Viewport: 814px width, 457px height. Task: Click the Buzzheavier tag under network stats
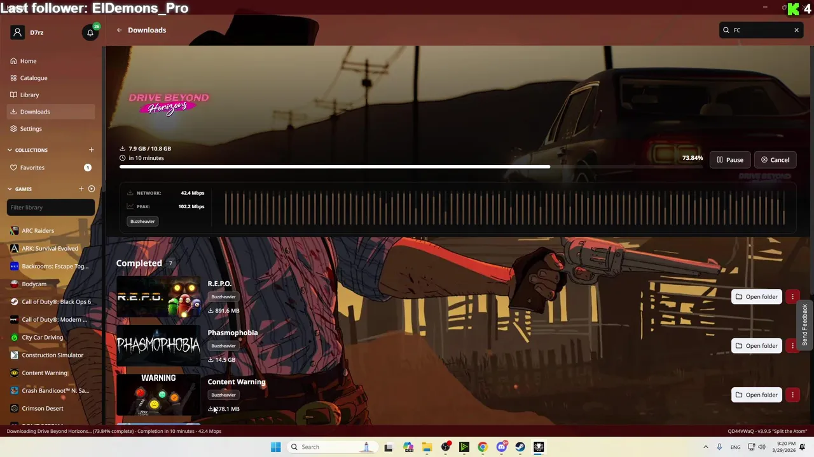(x=142, y=222)
